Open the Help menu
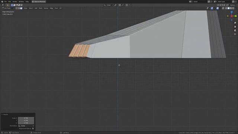This screenshot has height=134, width=238. coord(27,1)
